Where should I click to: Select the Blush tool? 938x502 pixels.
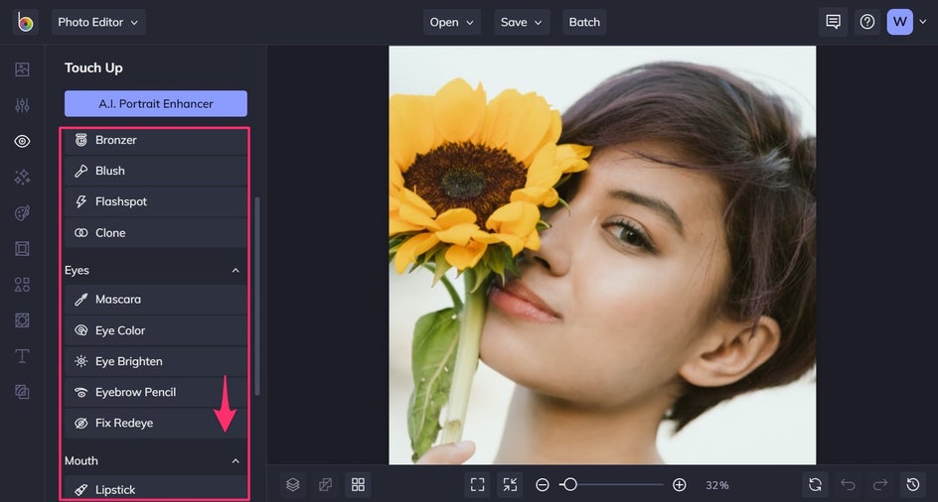[x=156, y=171]
